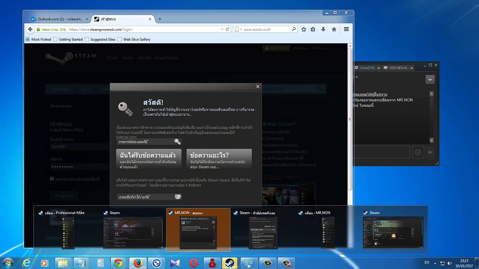Open Google Chrome from taskbar
The height and width of the screenshot is (269, 479).
click(x=118, y=263)
